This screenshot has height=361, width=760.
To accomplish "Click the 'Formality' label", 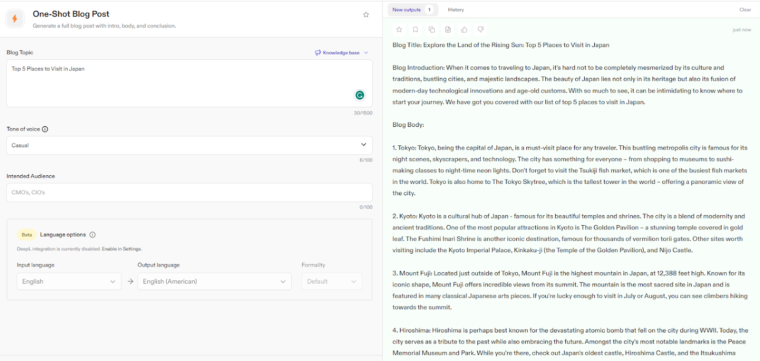I will [x=313, y=265].
